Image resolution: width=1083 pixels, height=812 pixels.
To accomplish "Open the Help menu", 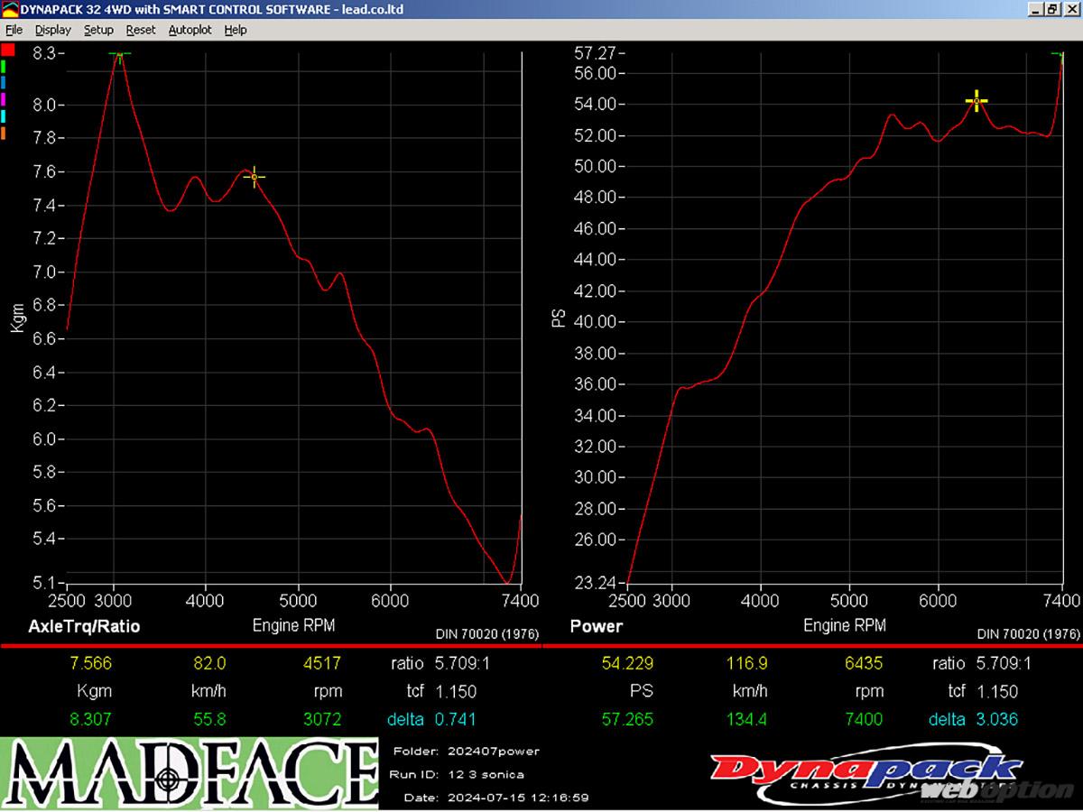I will tap(236, 30).
